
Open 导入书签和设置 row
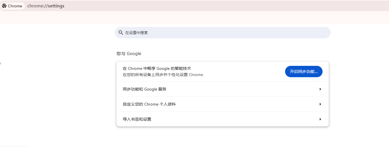[223, 119]
